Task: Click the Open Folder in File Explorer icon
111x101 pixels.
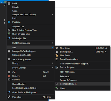Action: [9, 92]
